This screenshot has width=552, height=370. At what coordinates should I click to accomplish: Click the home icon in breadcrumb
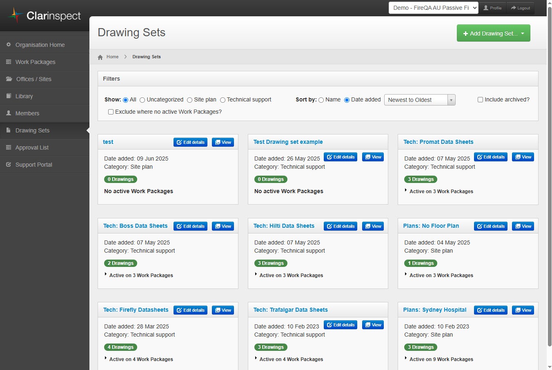[x=100, y=57]
